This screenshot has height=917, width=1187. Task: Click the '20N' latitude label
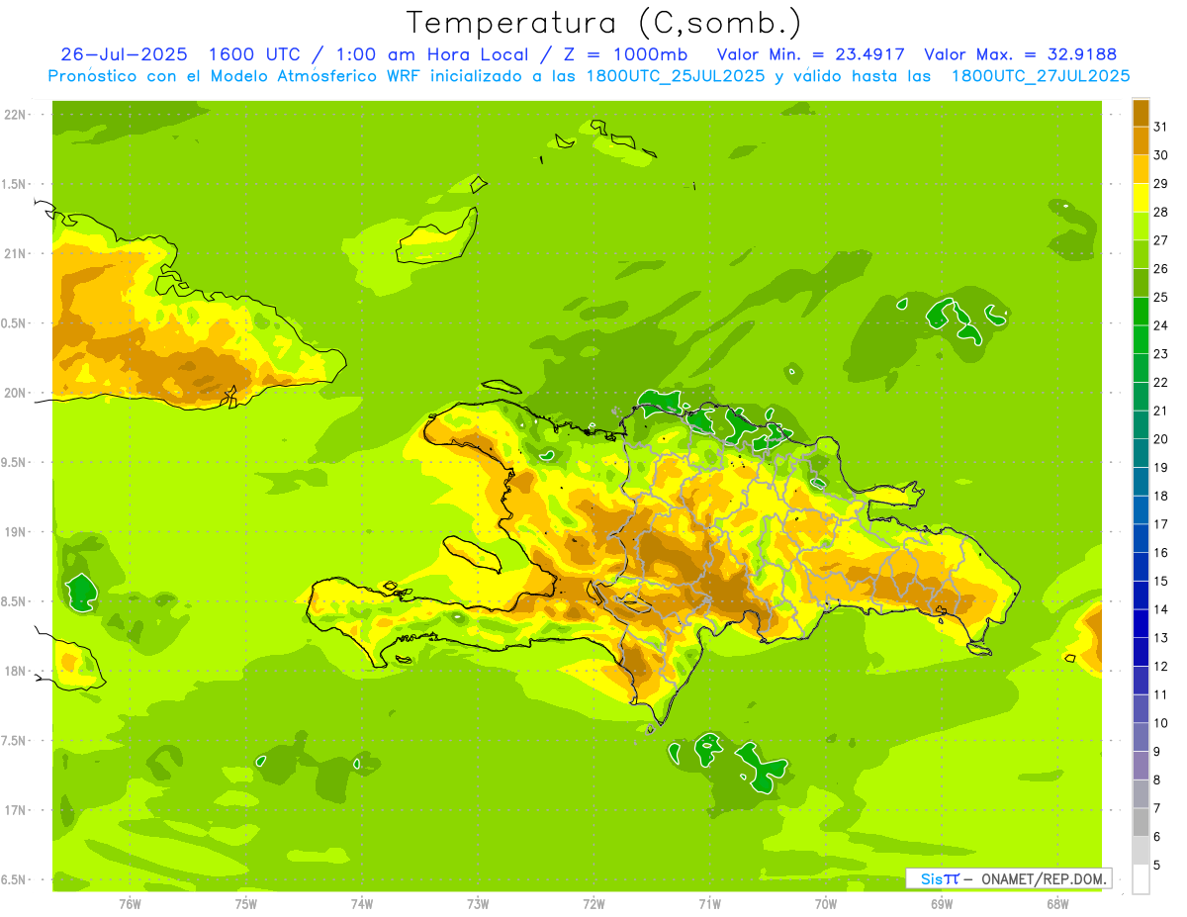tap(15, 393)
